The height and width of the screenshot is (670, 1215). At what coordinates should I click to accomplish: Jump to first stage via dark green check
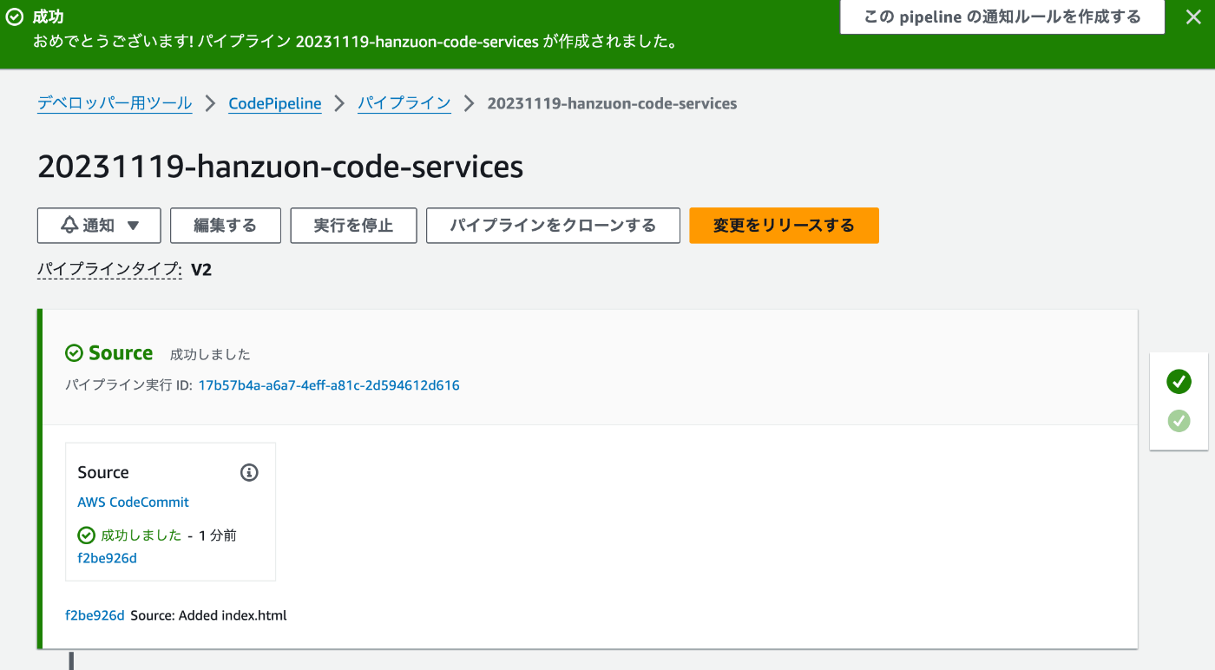click(x=1179, y=381)
